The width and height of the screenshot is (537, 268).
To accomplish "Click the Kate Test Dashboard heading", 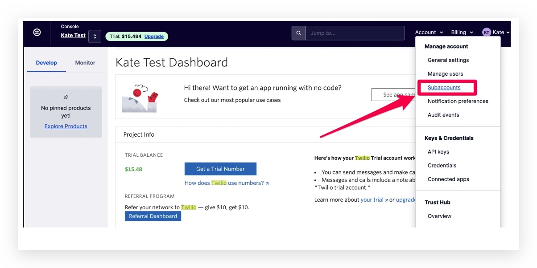I will (x=172, y=62).
